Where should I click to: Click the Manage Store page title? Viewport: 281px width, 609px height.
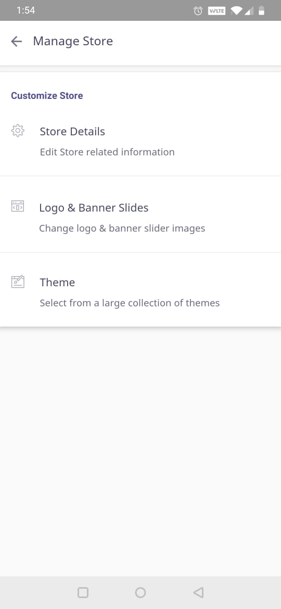click(73, 41)
